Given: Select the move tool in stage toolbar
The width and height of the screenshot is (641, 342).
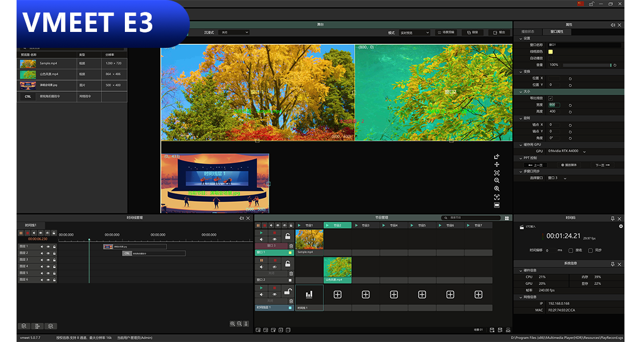Looking at the screenshot, I should pyautogui.click(x=497, y=164).
